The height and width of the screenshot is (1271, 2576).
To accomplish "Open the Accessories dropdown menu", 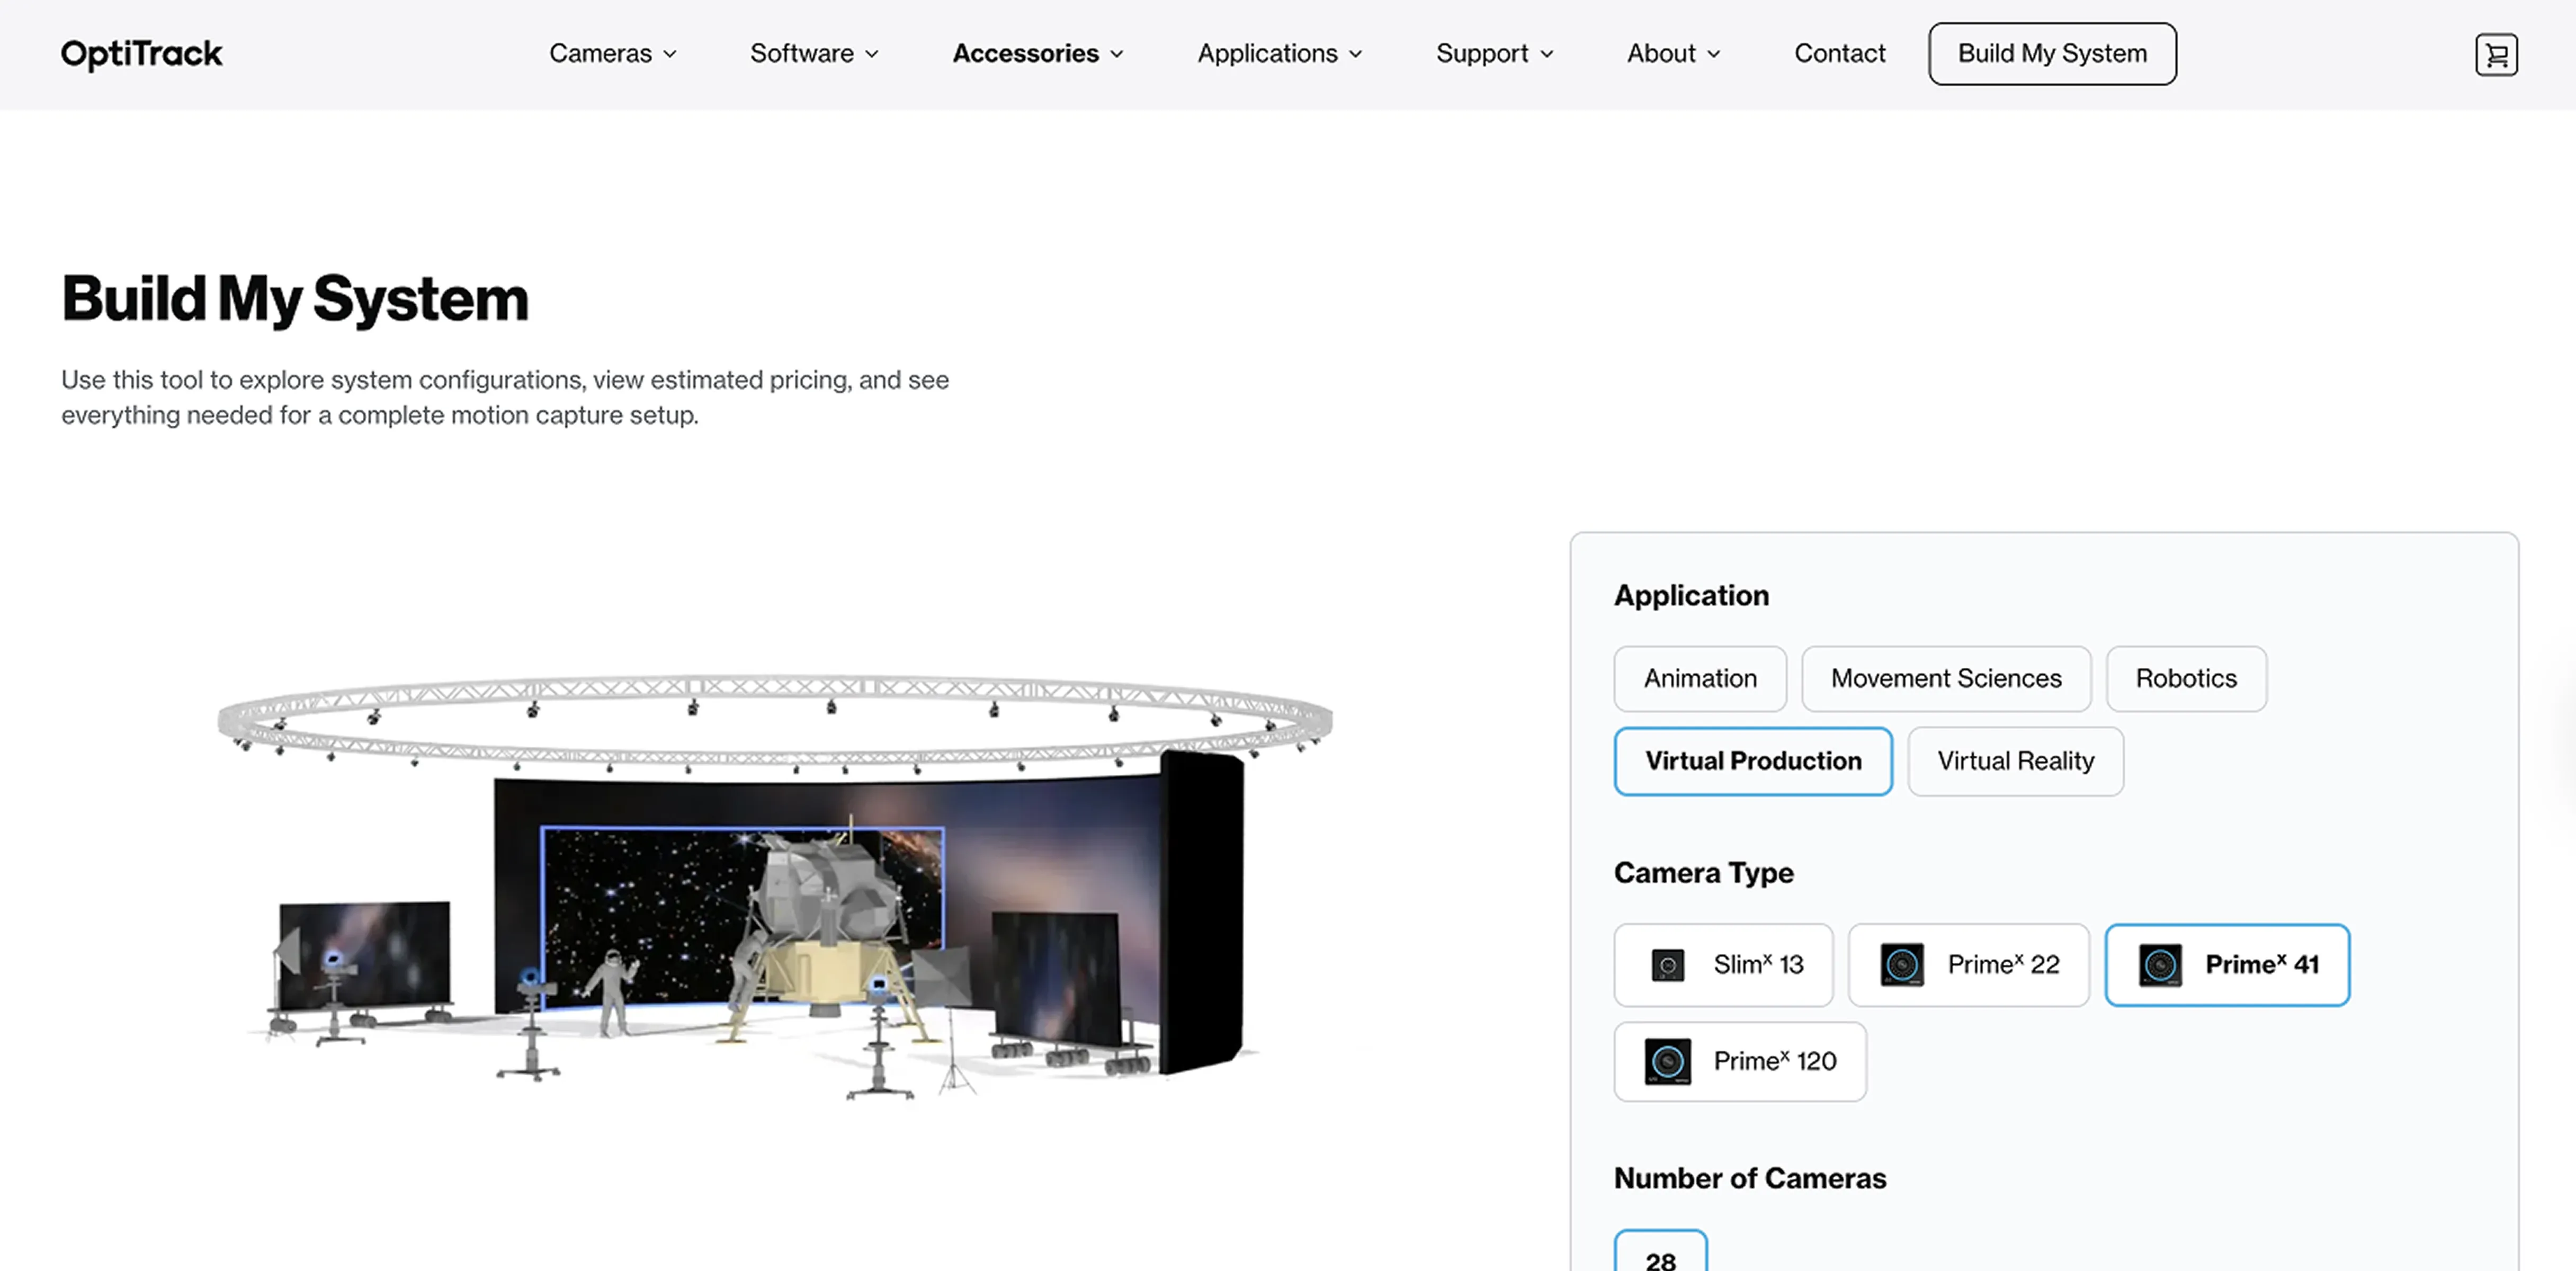I will pyautogui.click(x=1037, y=54).
